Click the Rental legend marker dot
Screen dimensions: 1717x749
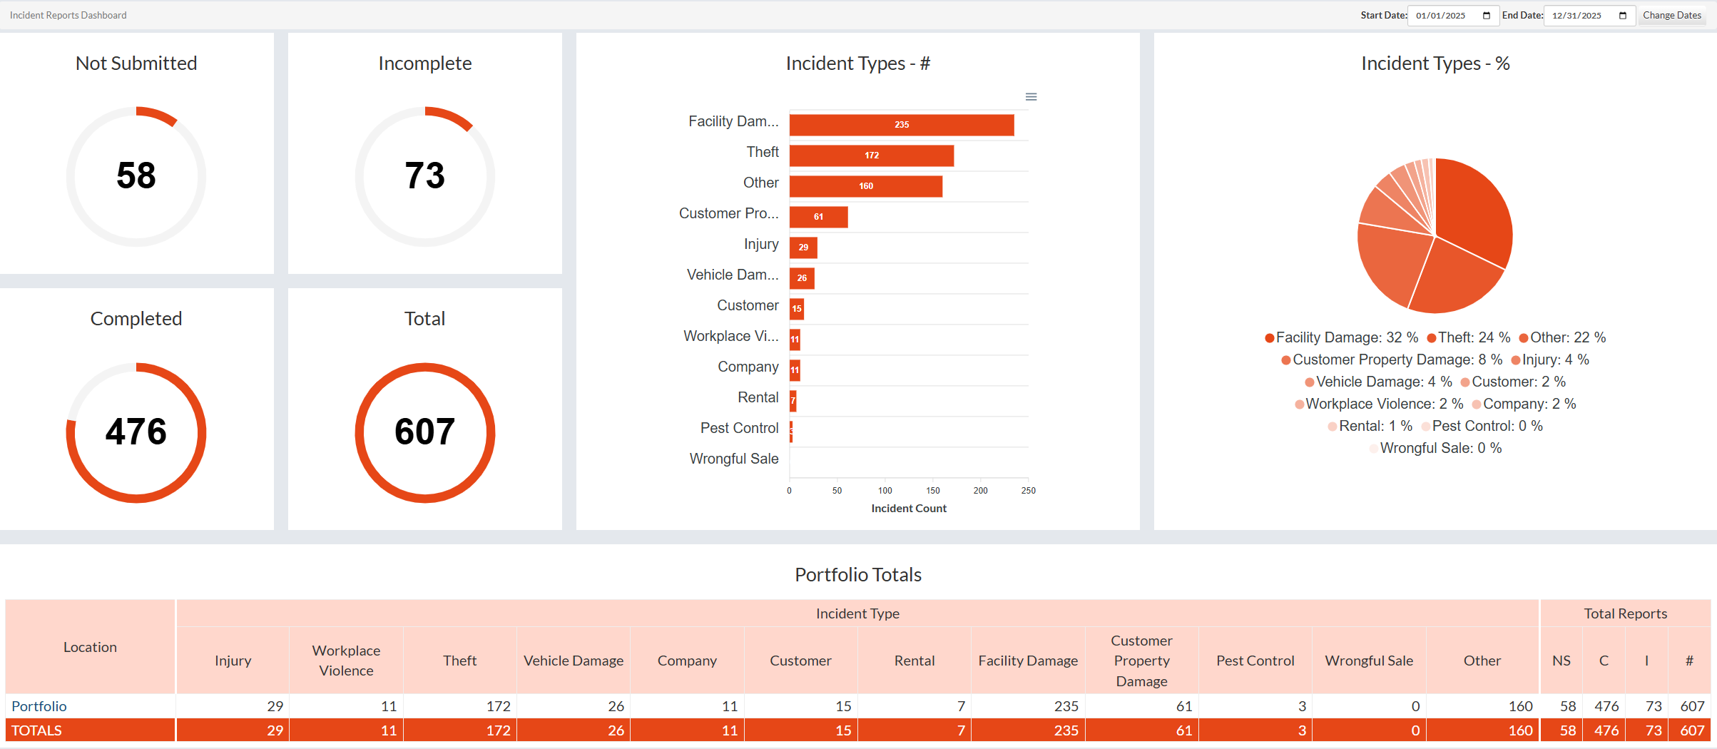coord(1333,427)
